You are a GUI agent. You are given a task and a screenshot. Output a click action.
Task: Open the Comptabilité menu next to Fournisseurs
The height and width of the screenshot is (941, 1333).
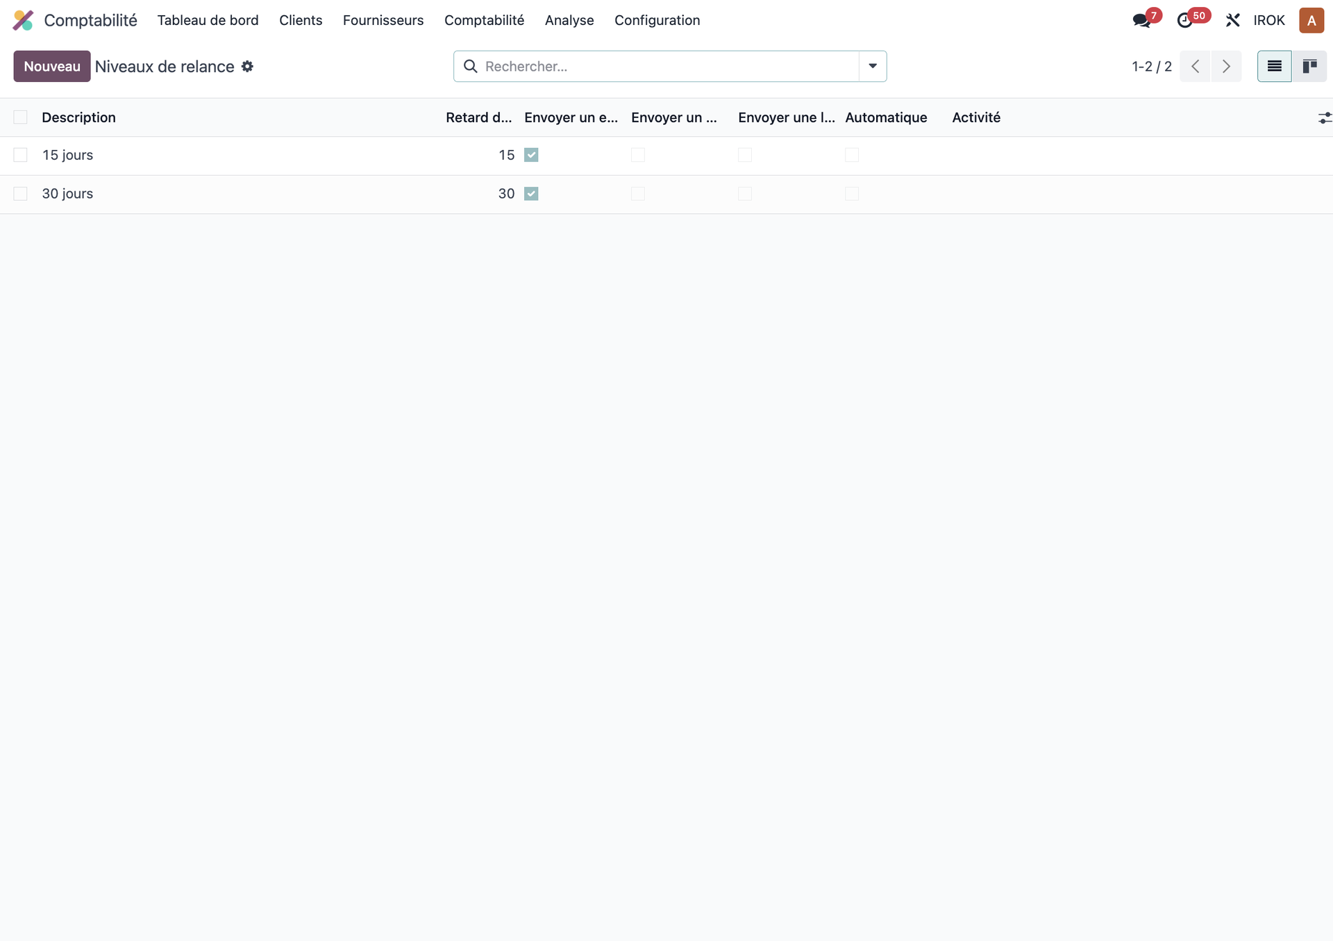(x=484, y=20)
